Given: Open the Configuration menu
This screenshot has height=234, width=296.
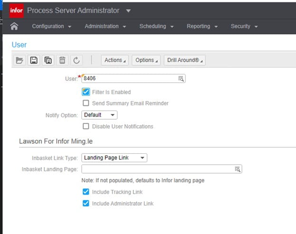Looking at the screenshot, I should (x=52, y=26).
